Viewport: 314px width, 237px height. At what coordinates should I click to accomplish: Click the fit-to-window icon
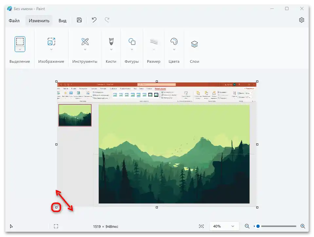pos(201,226)
